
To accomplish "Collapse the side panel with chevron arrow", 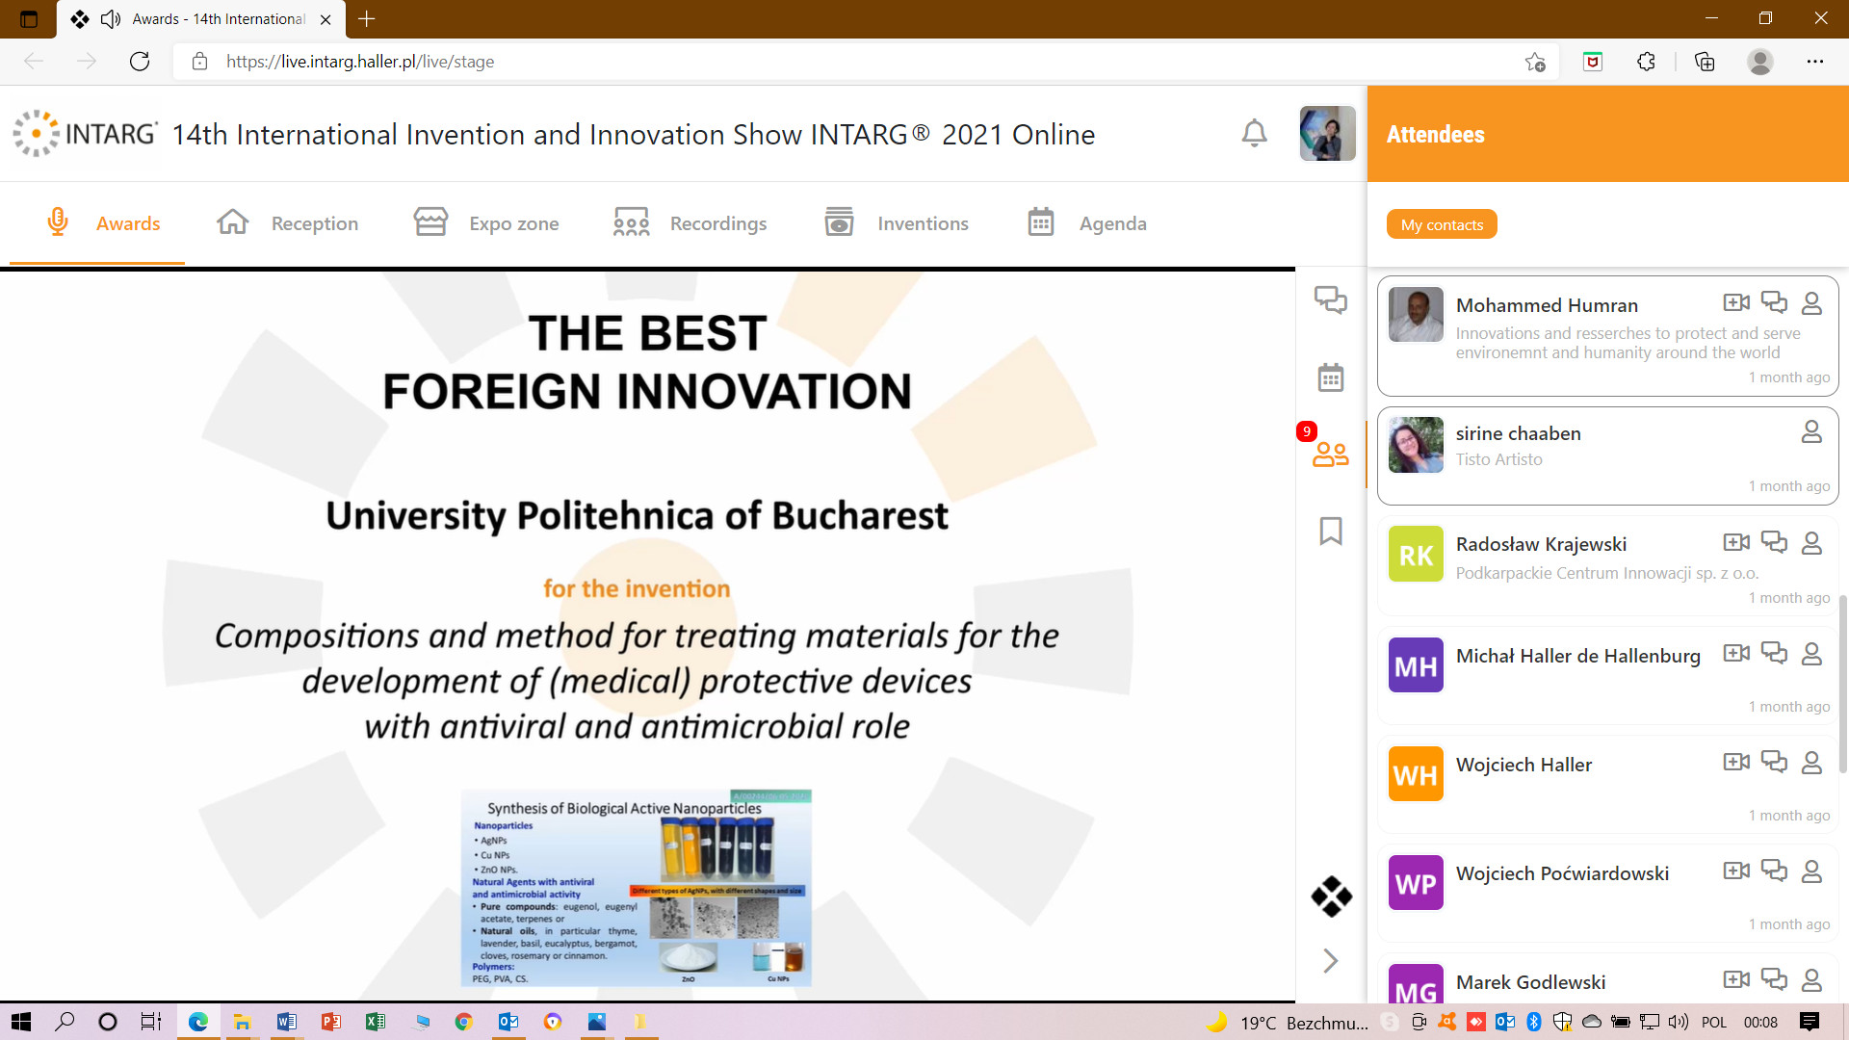I will tap(1331, 960).
